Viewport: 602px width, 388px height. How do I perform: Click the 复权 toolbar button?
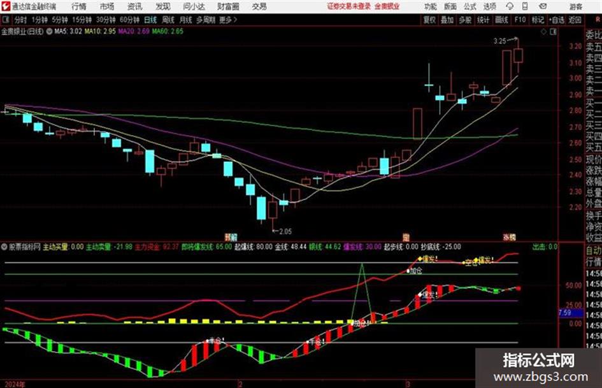[x=429, y=20]
